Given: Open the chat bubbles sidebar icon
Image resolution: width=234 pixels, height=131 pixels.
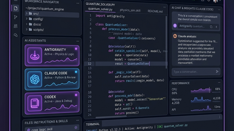Looking at the screenshot, I should (x=16, y=35).
